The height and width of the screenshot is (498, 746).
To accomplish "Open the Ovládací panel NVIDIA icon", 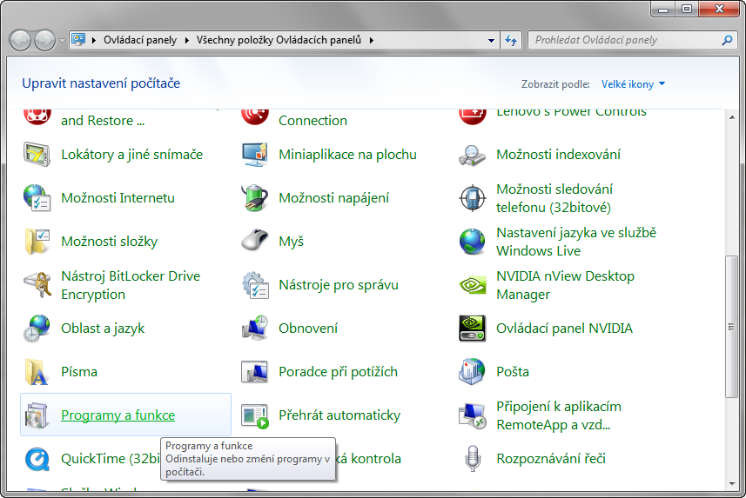I will (472, 329).
